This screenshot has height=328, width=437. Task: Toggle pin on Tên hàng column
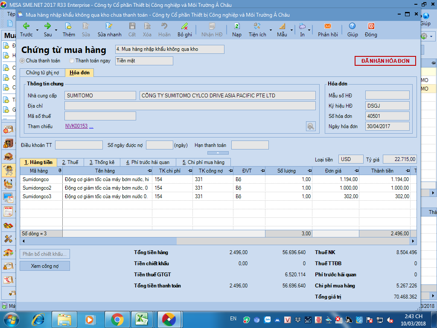point(150,170)
